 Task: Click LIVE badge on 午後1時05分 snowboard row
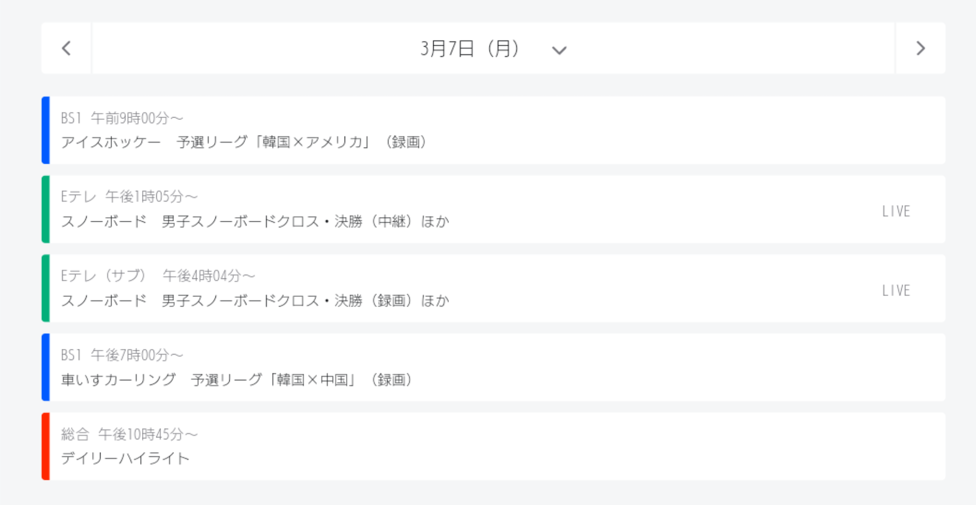[896, 211]
